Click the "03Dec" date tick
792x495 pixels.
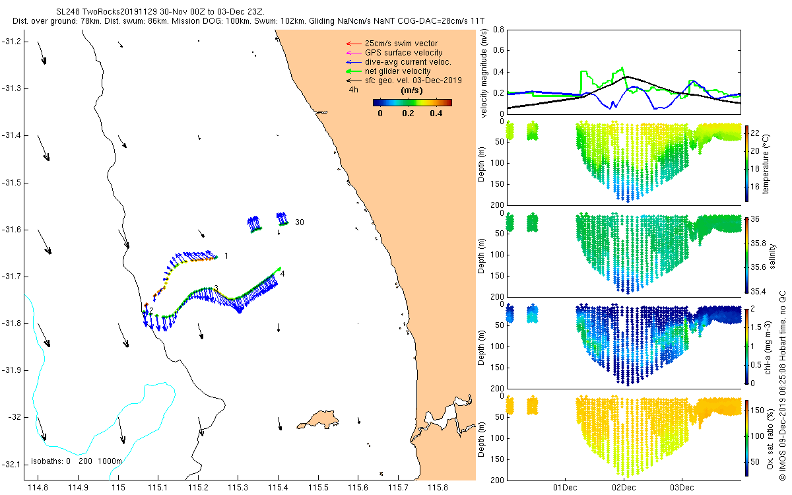(x=682, y=488)
